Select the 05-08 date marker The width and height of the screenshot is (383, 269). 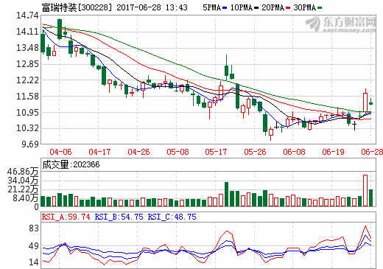coord(178,152)
